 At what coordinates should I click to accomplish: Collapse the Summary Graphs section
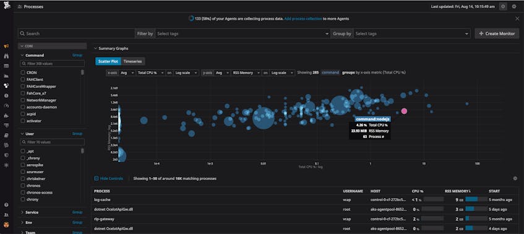111,48
